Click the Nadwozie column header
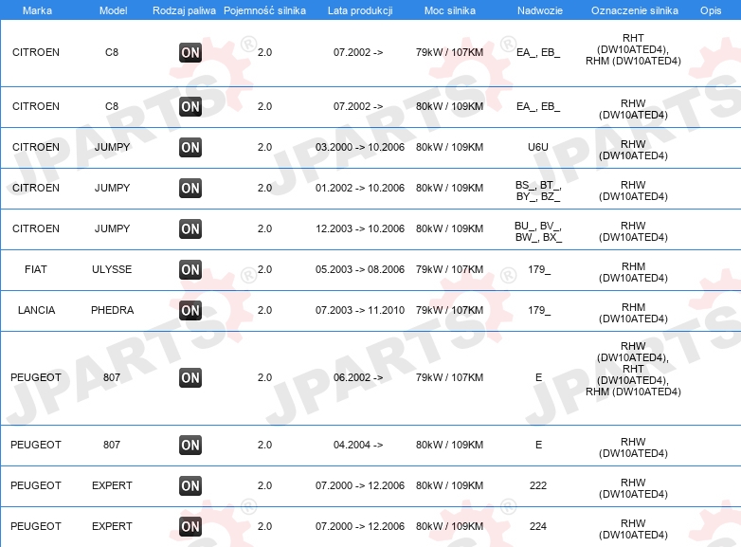Screen dimensions: 741x547 coord(540,10)
